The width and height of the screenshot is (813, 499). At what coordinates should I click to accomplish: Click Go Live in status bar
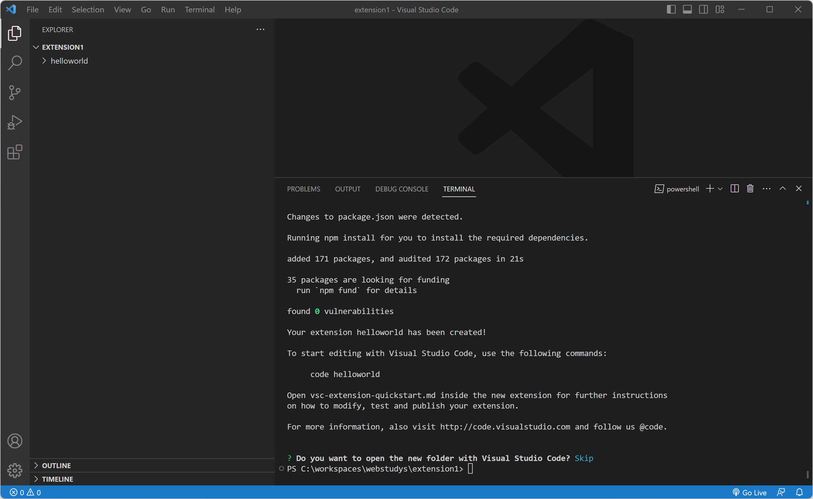tap(749, 492)
